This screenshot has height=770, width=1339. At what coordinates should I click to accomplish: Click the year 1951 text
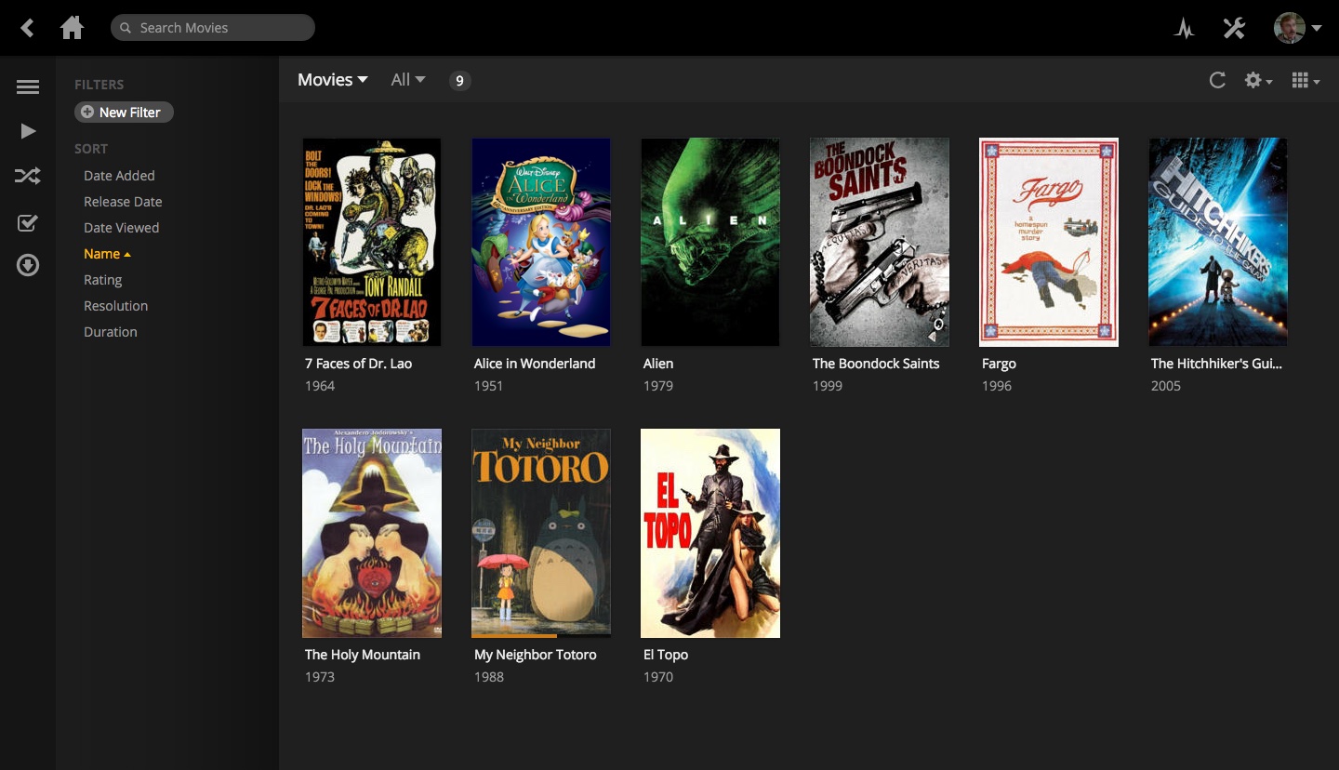(489, 386)
